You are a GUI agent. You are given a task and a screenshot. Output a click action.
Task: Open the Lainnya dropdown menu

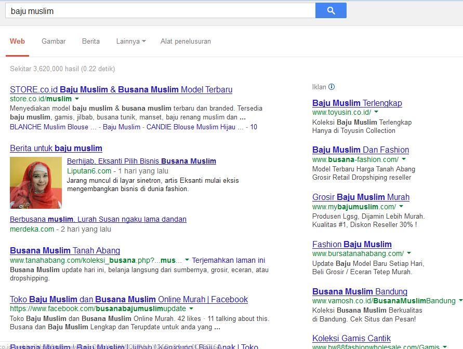pos(131,42)
